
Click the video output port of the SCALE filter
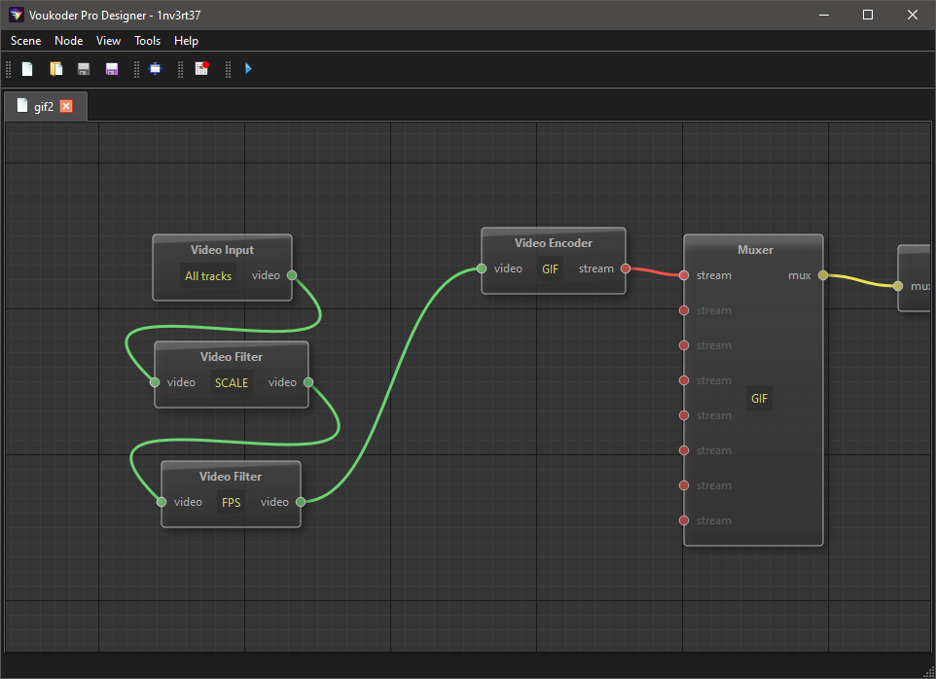tap(308, 382)
